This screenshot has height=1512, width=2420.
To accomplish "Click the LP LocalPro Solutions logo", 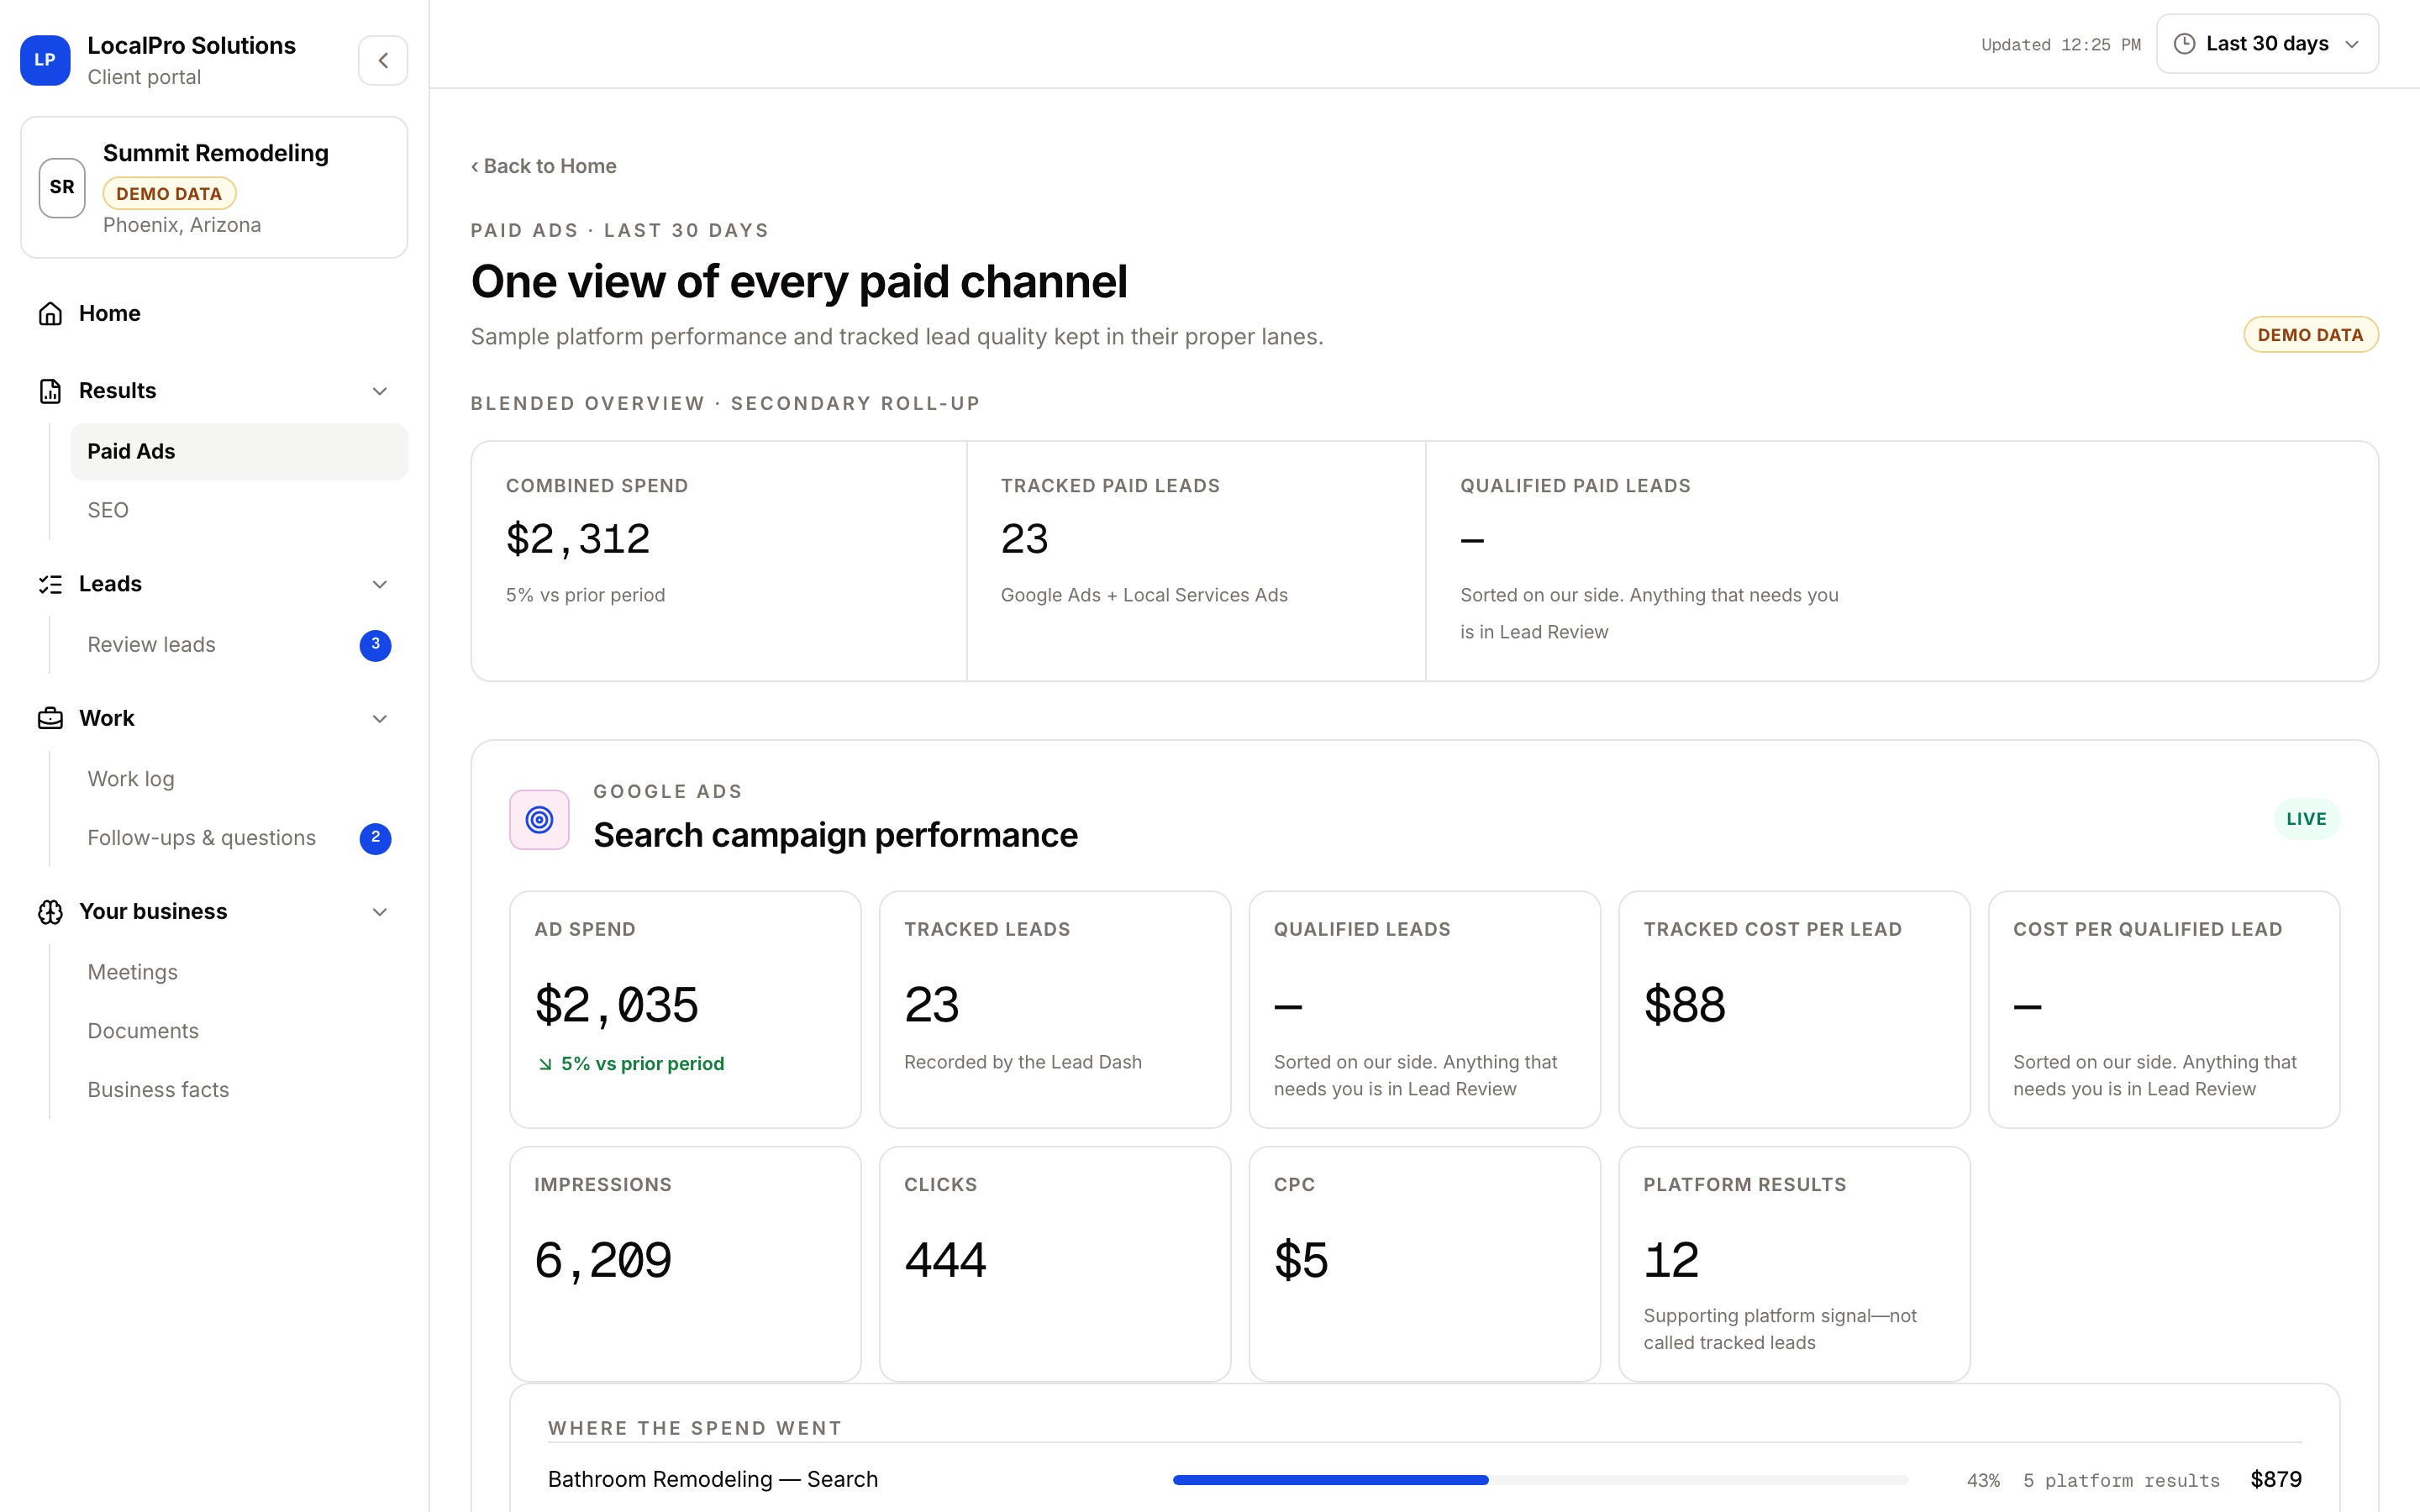I will (45, 60).
